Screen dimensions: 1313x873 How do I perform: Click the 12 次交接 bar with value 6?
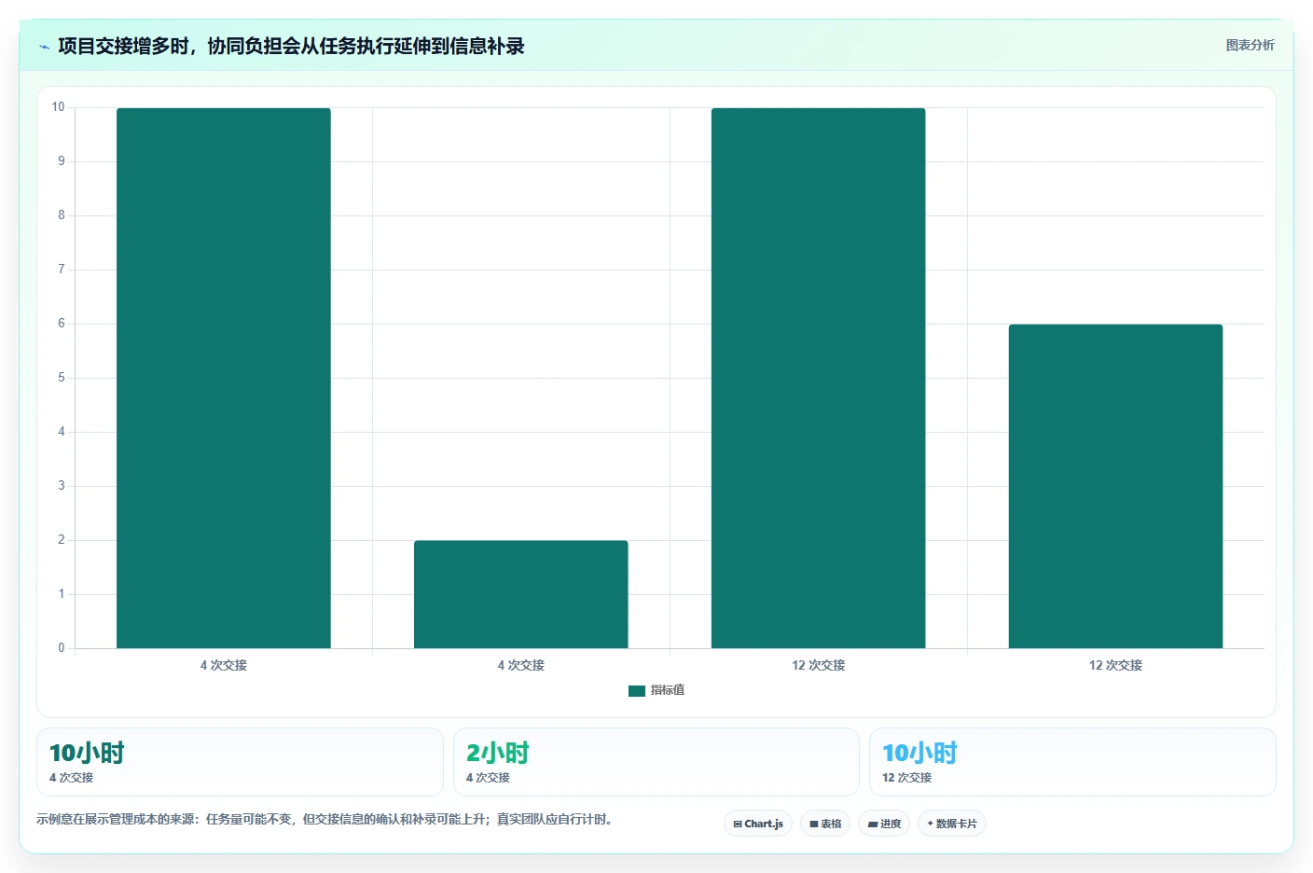(x=1115, y=486)
